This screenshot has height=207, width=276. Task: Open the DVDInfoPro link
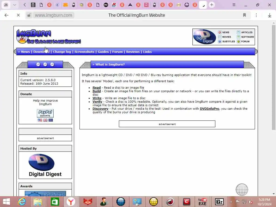pyautogui.click(x=209, y=109)
